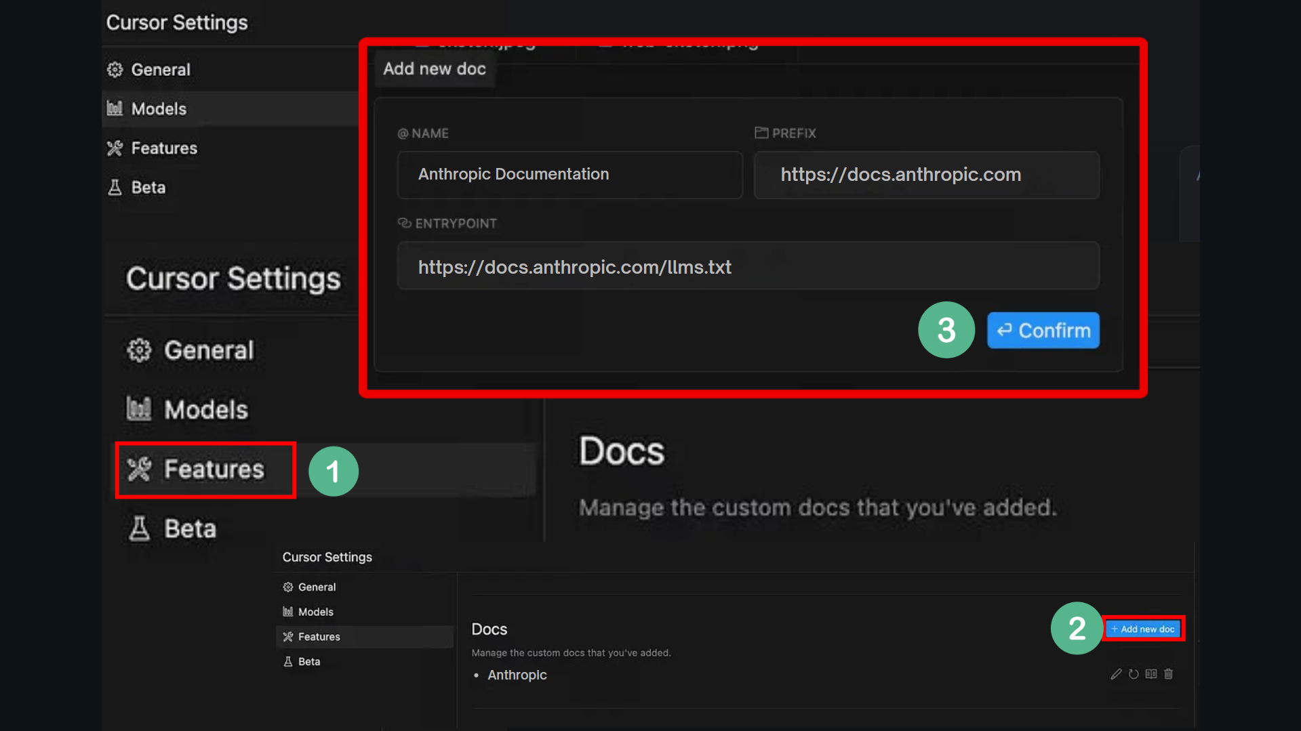Open General in the sidebar beside the Anthropic list
The width and height of the screenshot is (1301, 731).
317,587
